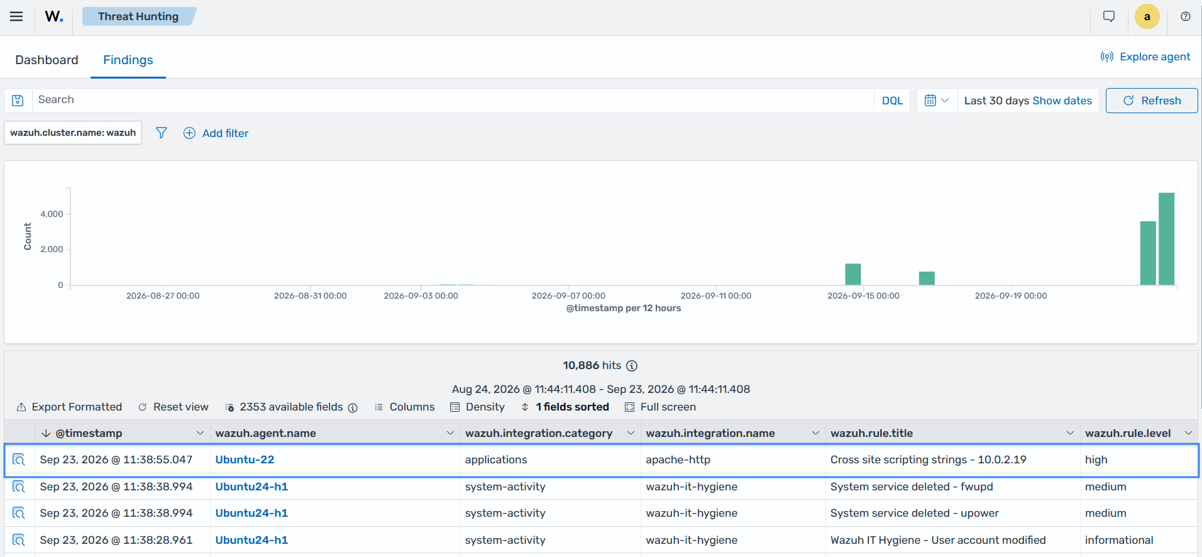Click the Wazuh W. logo
This screenshot has height=557, width=1202.
point(53,17)
